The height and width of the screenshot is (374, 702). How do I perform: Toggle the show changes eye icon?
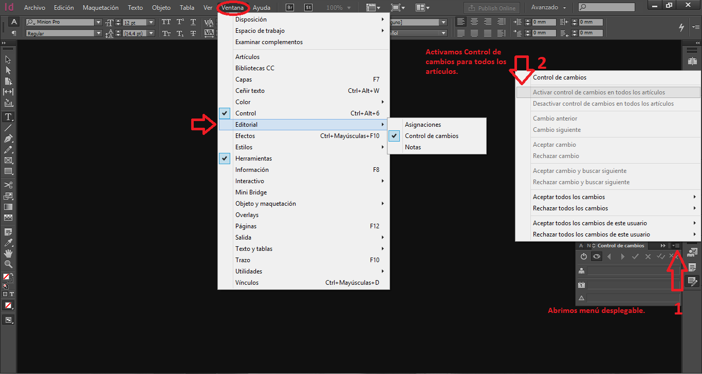point(596,257)
